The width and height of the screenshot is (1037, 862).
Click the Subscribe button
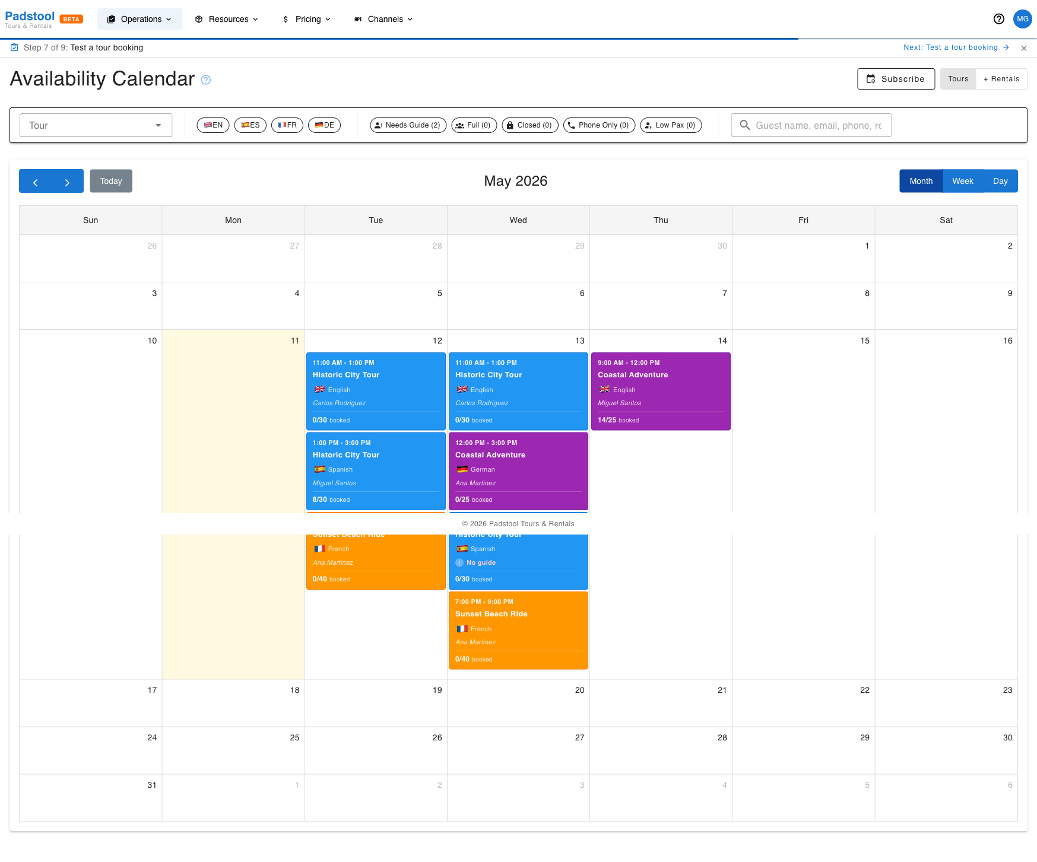(x=896, y=79)
